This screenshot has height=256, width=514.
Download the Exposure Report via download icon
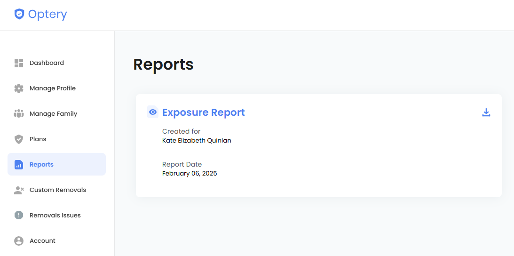point(486,112)
